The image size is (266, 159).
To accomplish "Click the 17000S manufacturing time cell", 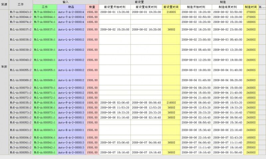I will point(251,113).
